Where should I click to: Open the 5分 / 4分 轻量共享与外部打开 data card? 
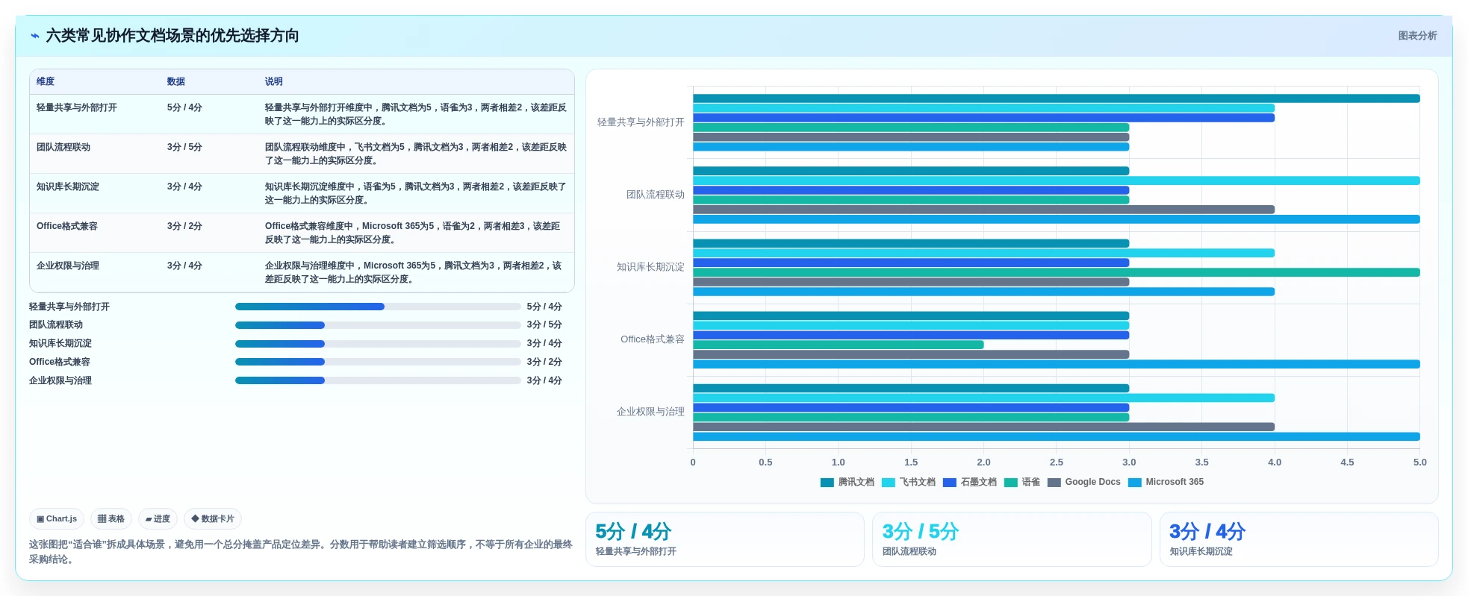(724, 539)
